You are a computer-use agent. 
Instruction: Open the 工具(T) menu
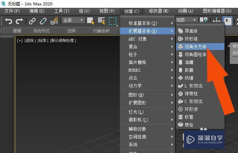pos(62,11)
